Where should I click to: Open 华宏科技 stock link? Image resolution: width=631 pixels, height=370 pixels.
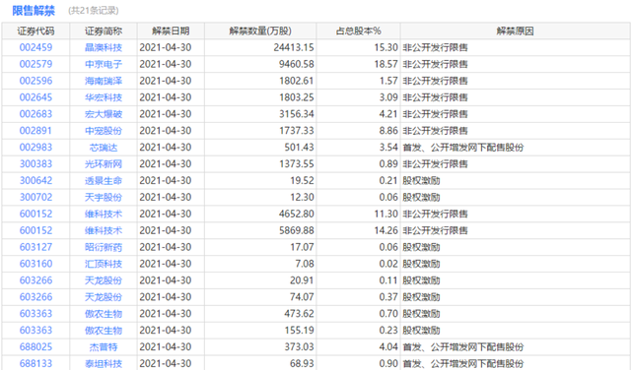pos(104,97)
